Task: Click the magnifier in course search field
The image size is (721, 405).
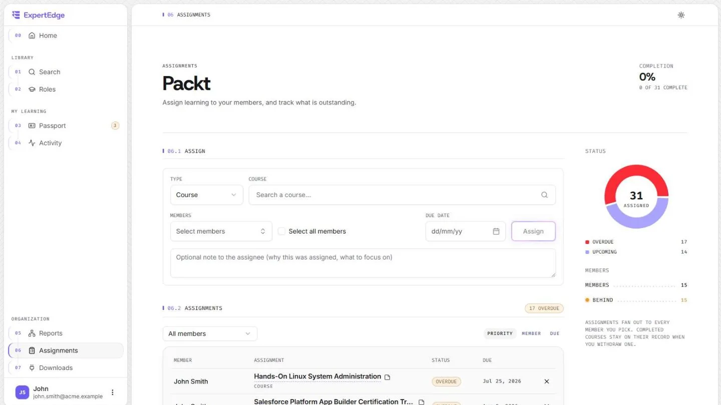Action: click(544, 195)
